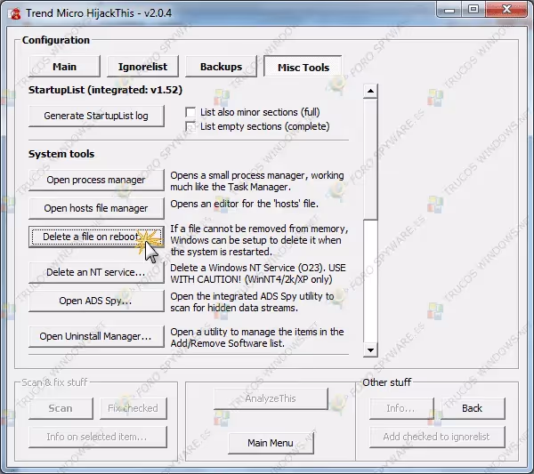Click text 'Opens an editor for the 'hosts' file.'
The height and width of the screenshot is (474, 534).
point(244,204)
